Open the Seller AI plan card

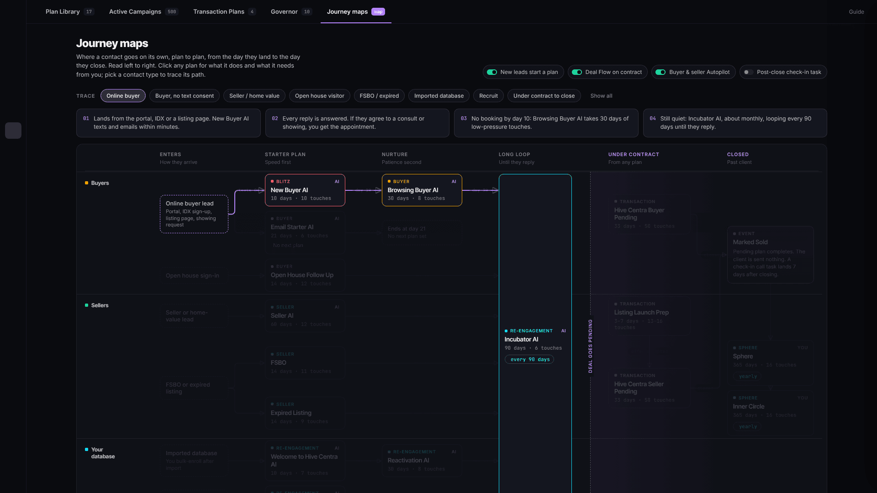pyautogui.click(x=305, y=316)
